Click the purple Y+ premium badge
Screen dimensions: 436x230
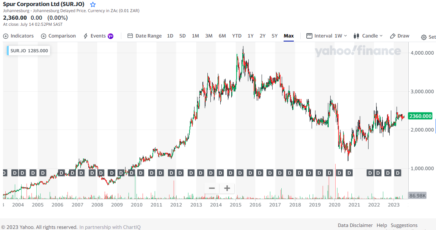[x=110, y=36]
